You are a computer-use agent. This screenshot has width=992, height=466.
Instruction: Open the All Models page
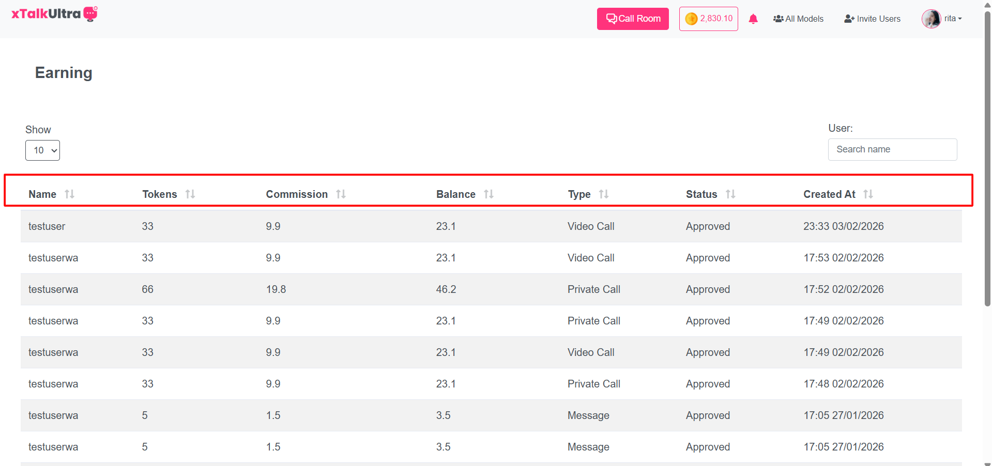tap(798, 19)
